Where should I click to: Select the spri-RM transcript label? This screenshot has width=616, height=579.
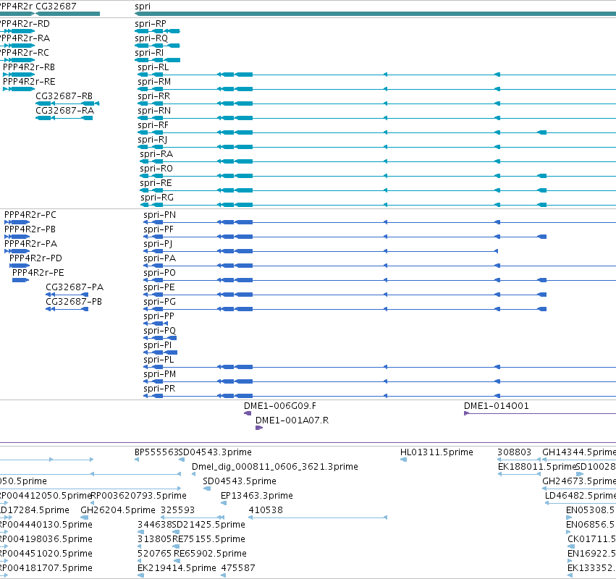154,82
